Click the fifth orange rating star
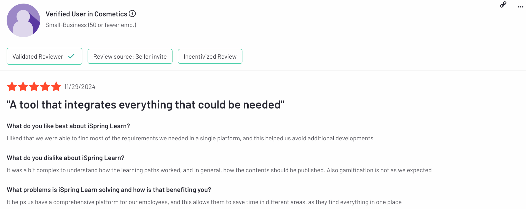This screenshot has width=526, height=209. tap(56, 87)
